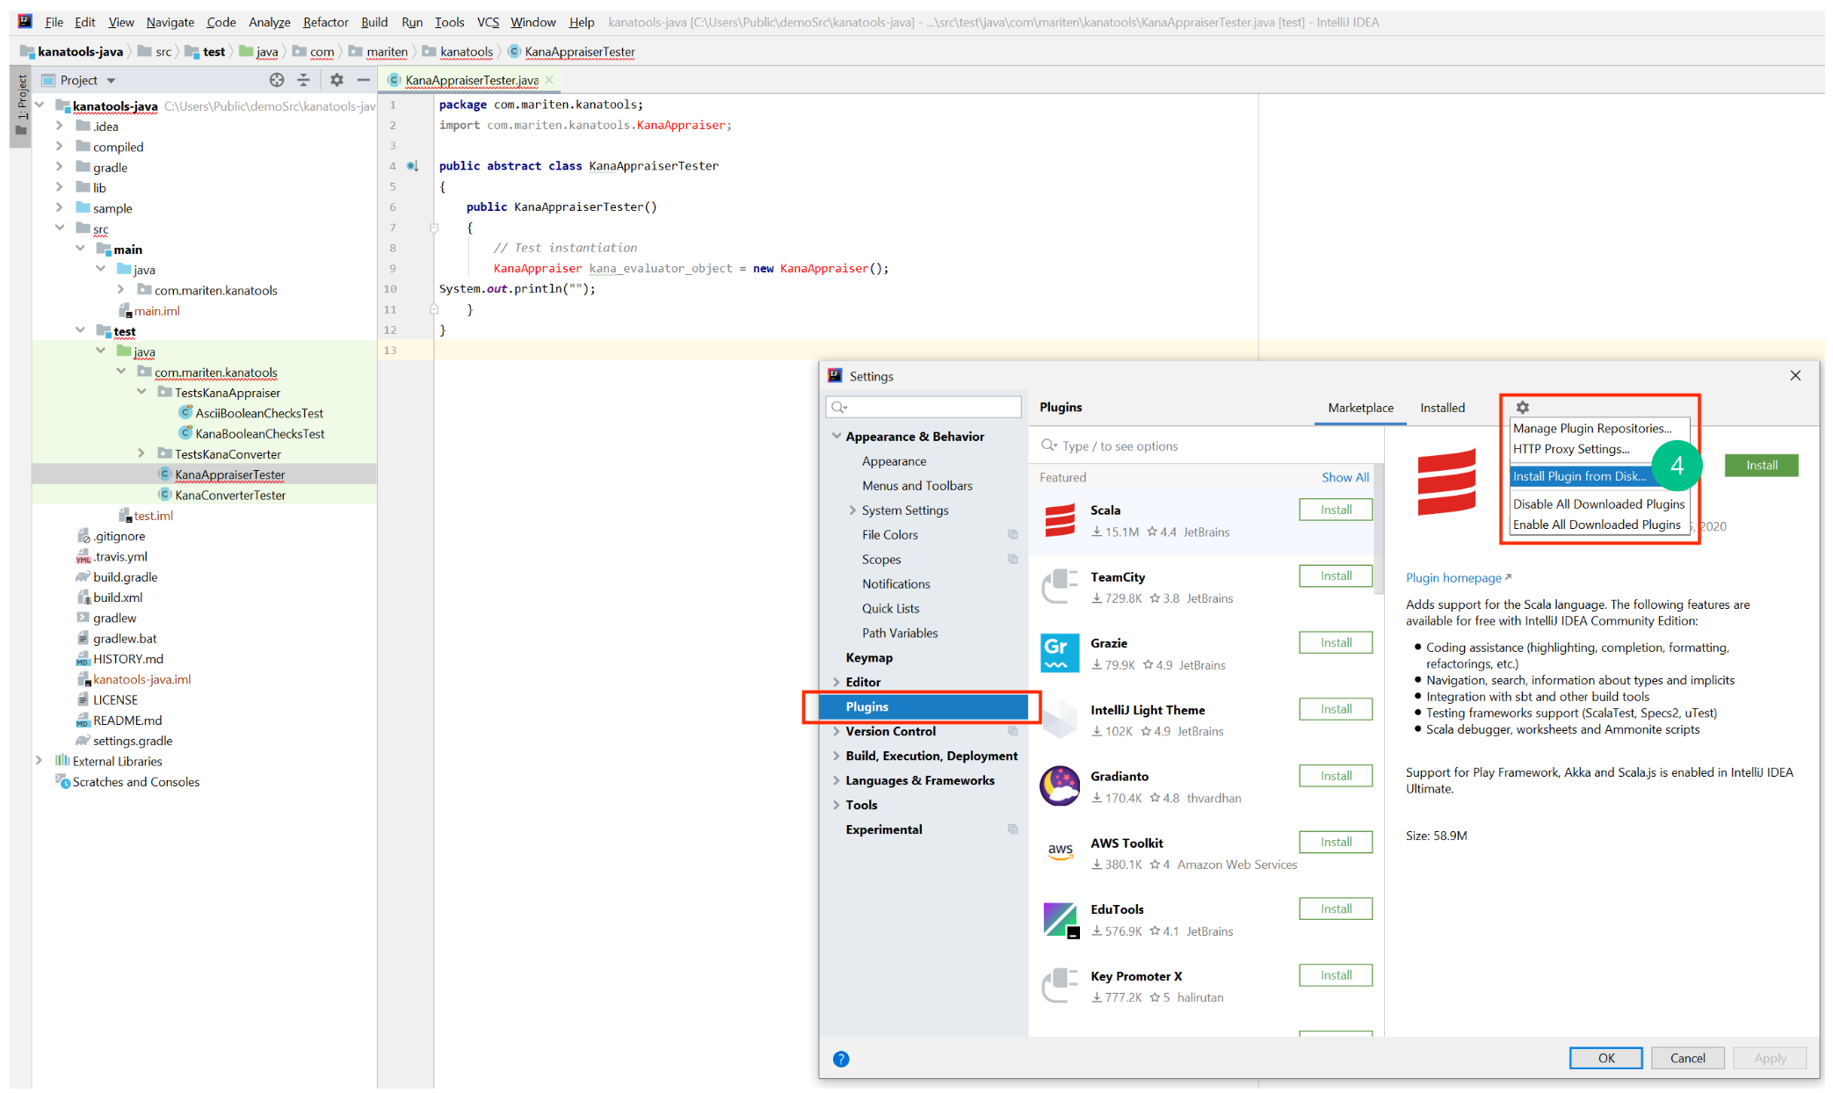
Task: Select HTTP Proxy Settings... menu item
Action: pos(1571,449)
